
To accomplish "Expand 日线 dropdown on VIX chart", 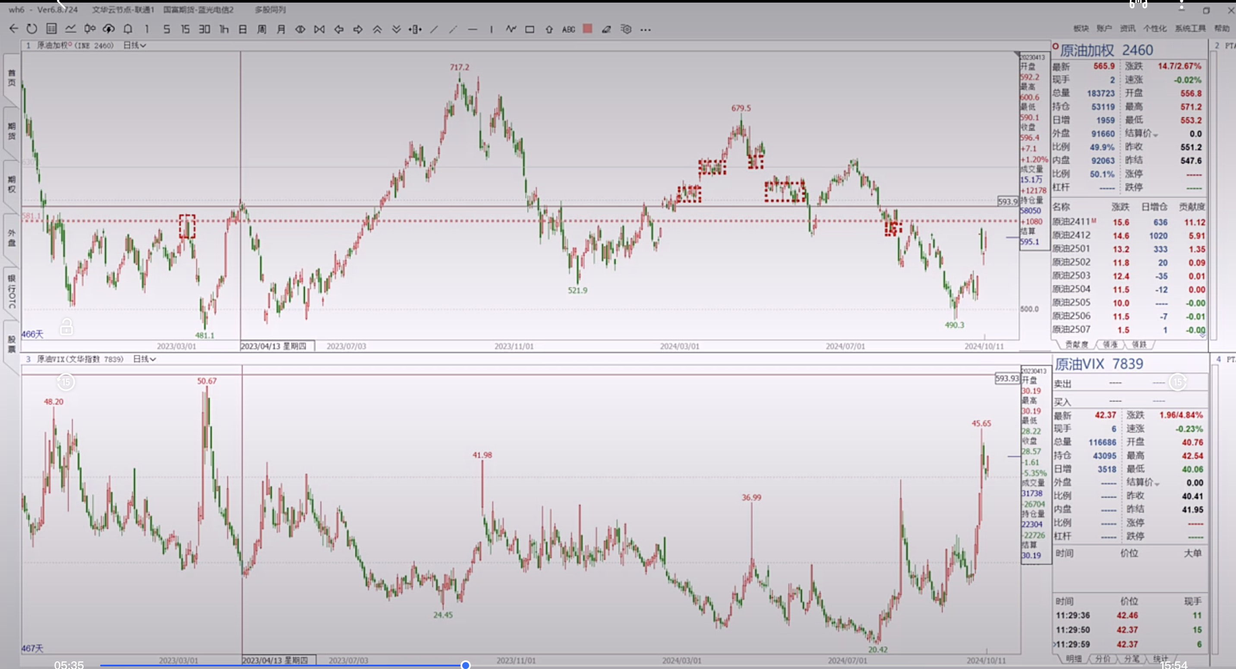I will 145,359.
